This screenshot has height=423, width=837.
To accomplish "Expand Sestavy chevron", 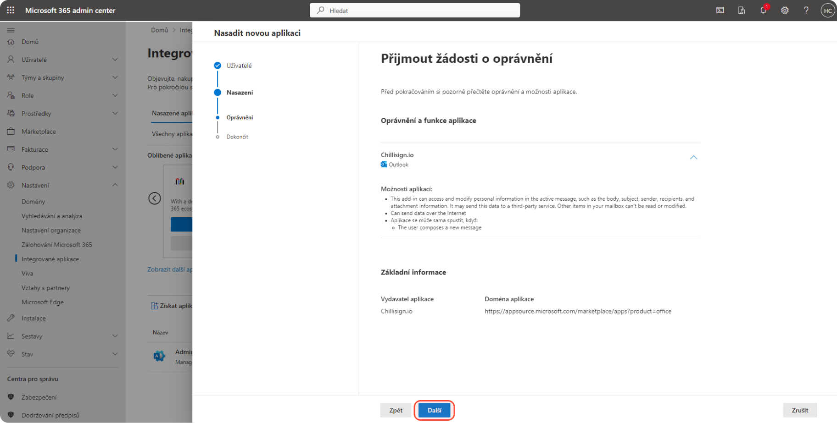I will point(115,336).
